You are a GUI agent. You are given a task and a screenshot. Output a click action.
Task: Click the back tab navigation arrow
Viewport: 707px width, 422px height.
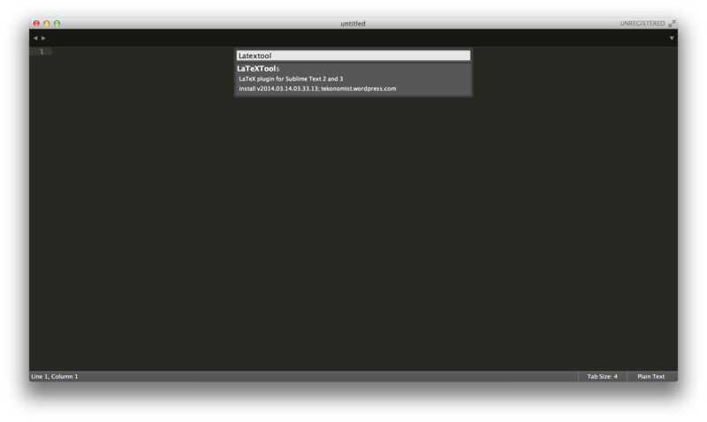pyautogui.click(x=35, y=38)
